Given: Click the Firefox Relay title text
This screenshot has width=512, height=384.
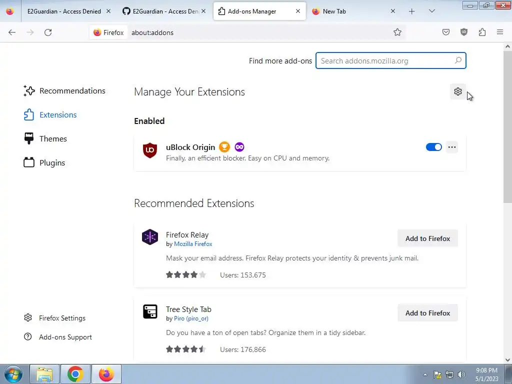Looking at the screenshot, I should [x=187, y=235].
